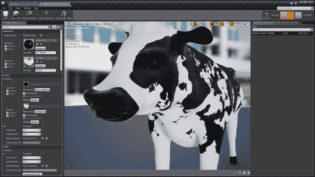Switch to Mesh editor mode

tap(287, 15)
